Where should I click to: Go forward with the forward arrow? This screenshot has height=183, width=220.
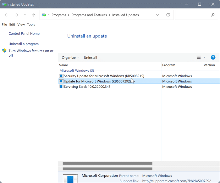pos(16,15)
